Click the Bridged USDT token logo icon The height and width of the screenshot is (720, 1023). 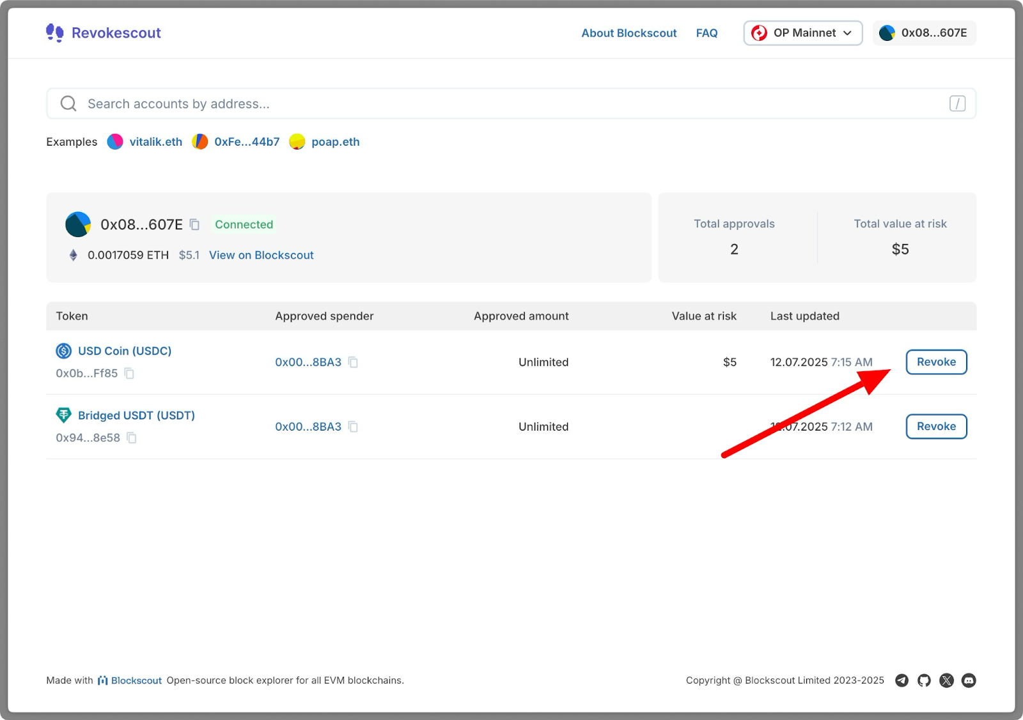[64, 415]
